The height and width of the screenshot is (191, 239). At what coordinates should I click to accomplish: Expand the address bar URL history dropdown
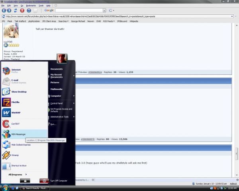click(x=232, y=16)
